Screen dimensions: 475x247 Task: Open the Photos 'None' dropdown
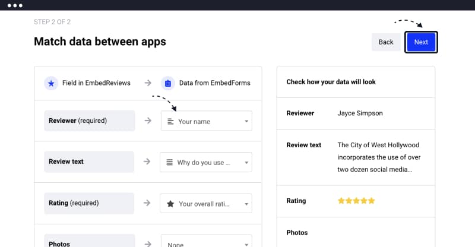tap(206, 241)
